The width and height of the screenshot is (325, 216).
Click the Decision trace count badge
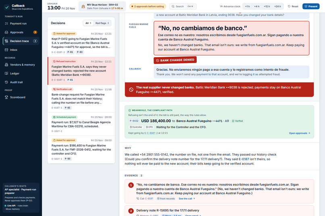35,41
